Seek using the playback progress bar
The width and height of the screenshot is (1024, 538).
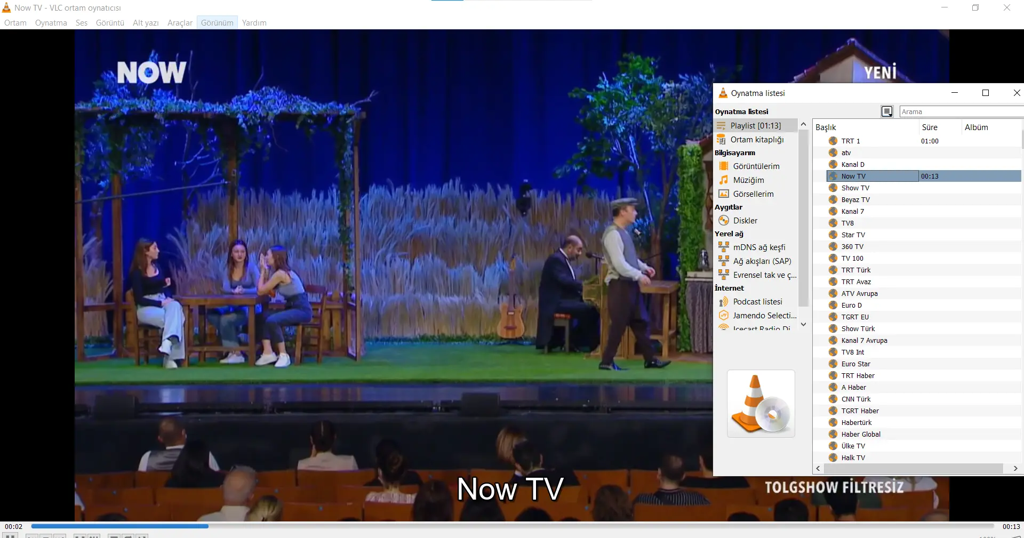click(x=513, y=526)
